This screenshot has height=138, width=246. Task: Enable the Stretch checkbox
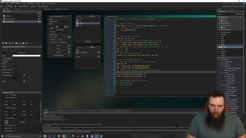[x=3, y=62]
